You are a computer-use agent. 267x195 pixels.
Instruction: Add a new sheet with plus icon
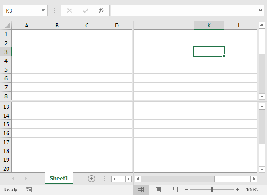click(x=92, y=179)
